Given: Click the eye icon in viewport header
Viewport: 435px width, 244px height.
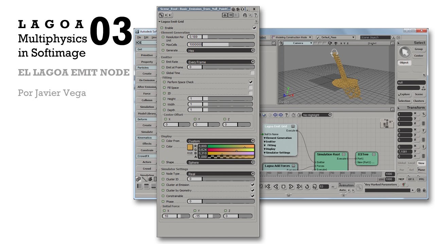Looking at the screenshot, I should coord(336,43).
